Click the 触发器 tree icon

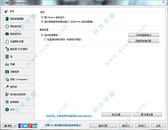tap(7, 49)
